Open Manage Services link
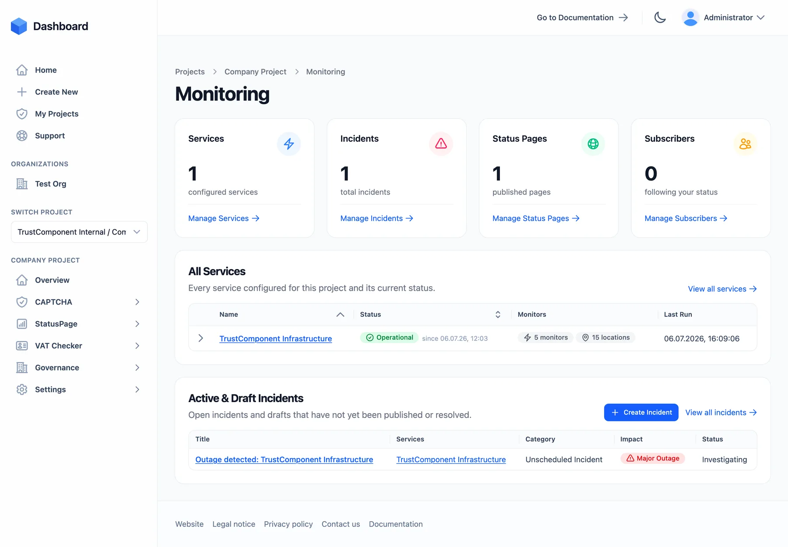 pyautogui.click(x=224, y=218)
